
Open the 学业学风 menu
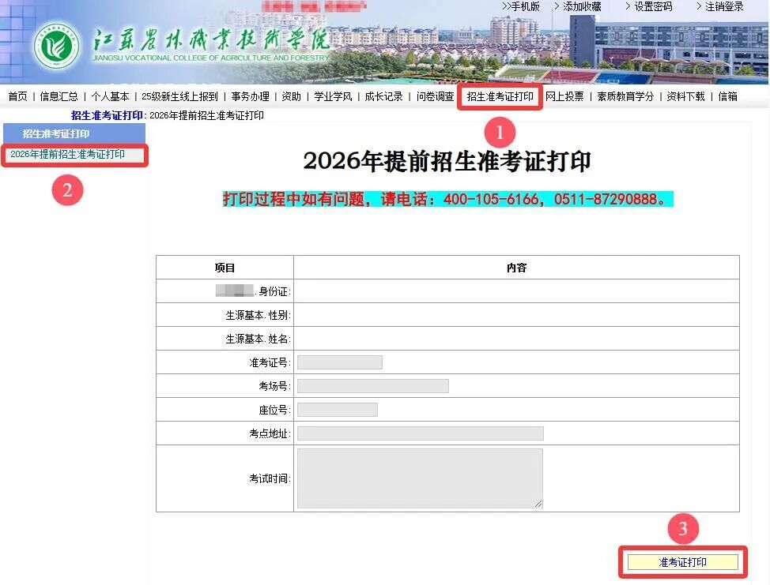pyautogui.click(x=333, y=96)
